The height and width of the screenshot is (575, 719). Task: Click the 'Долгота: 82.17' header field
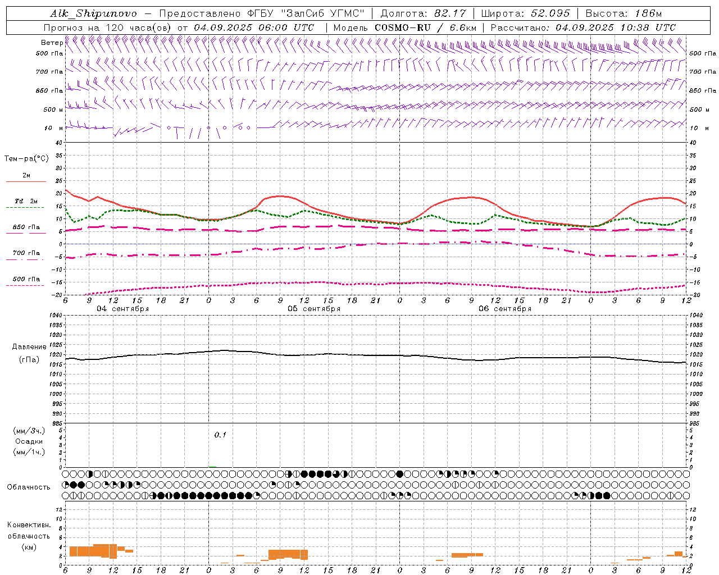[x=422, y=13]
